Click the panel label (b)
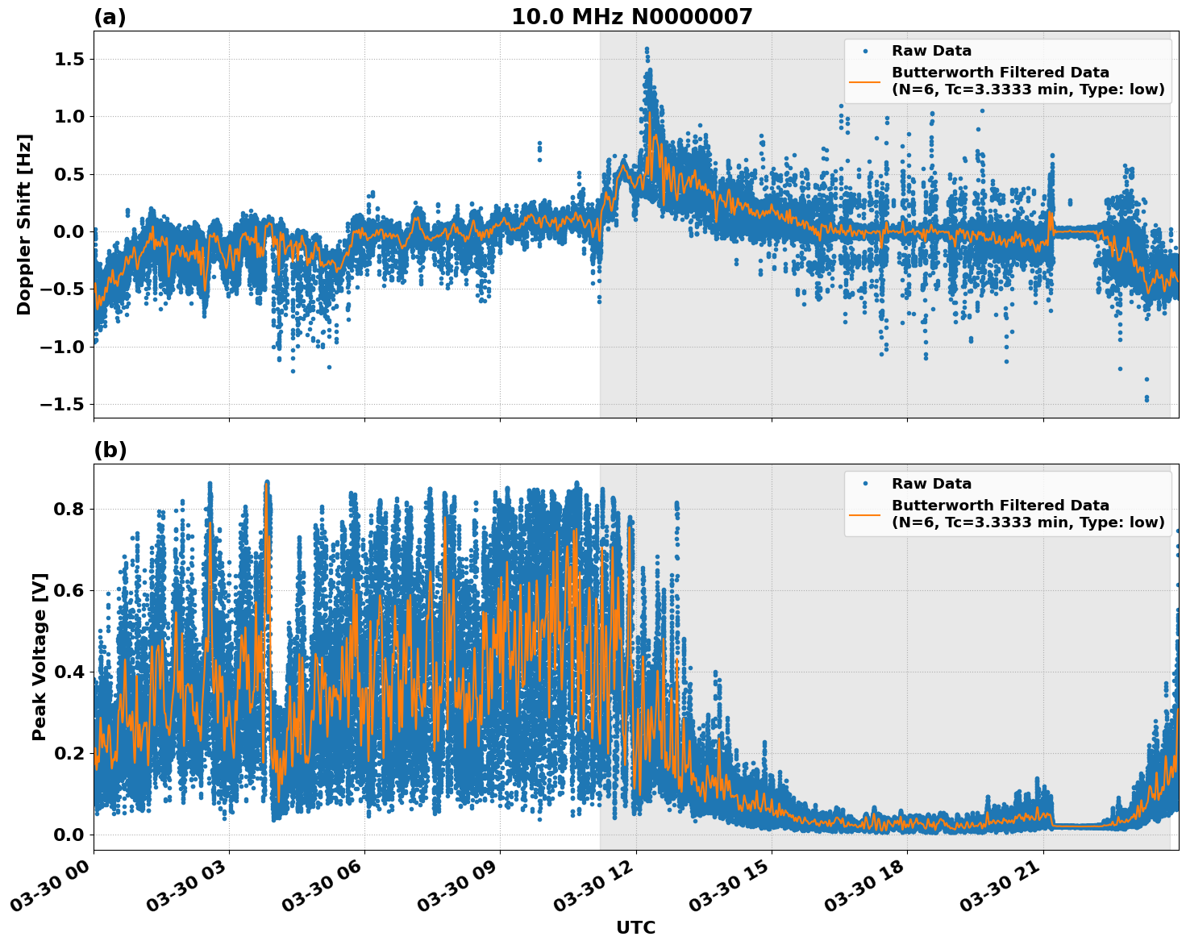The width and height of the screenshot is (1186, 945). pos(110,449)
